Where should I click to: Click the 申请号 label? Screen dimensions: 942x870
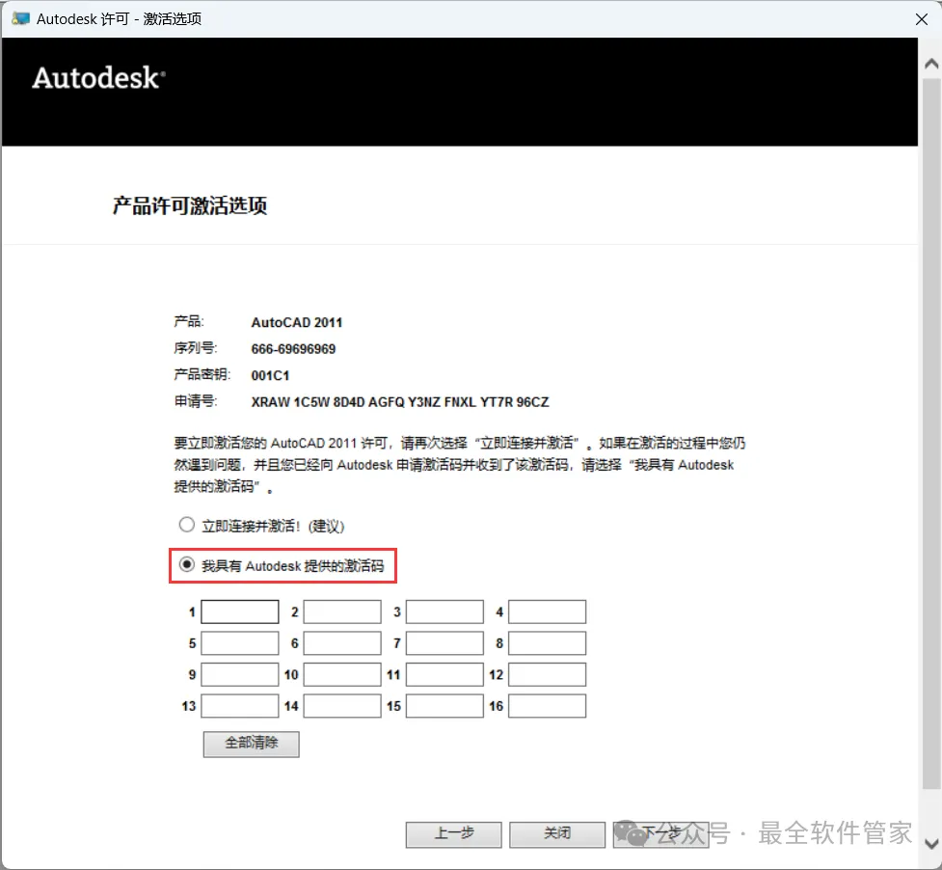(196, 401)
